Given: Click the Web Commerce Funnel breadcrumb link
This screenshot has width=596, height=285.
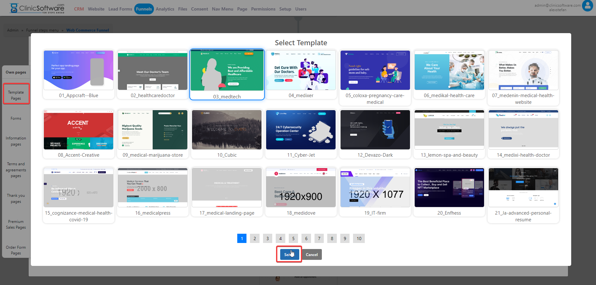Looking at the screenshot, I should 87,30.
